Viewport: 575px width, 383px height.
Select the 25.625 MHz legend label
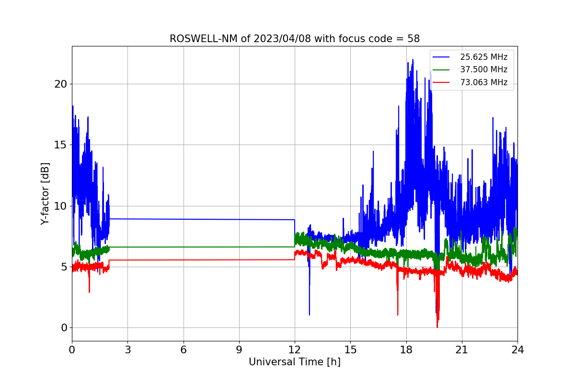point(483,57)
